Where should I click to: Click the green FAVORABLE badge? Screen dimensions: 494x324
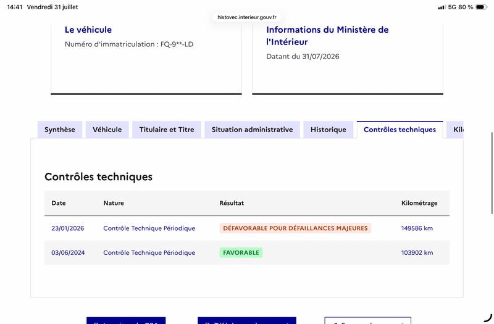coord(241,252)
